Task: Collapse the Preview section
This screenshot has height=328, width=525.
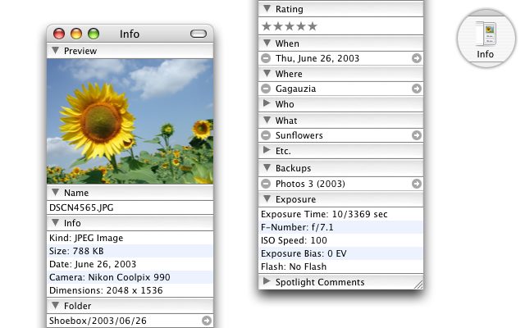Action: tap(55, 51)
